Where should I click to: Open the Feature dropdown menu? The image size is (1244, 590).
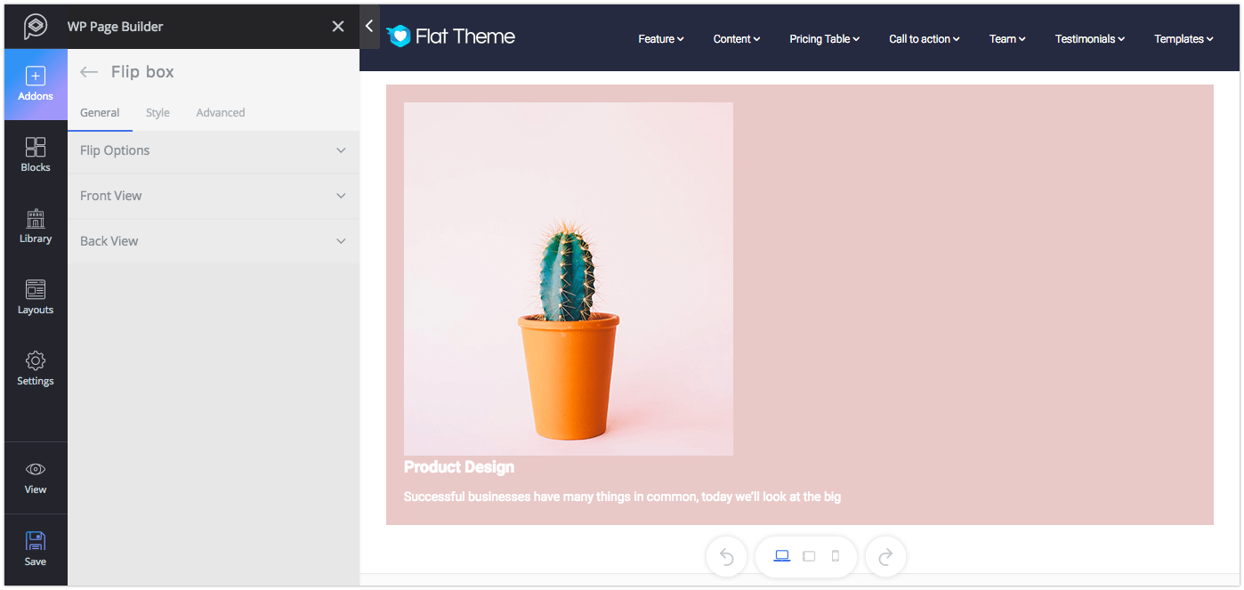pyautogui.click(x=661, y=39)
